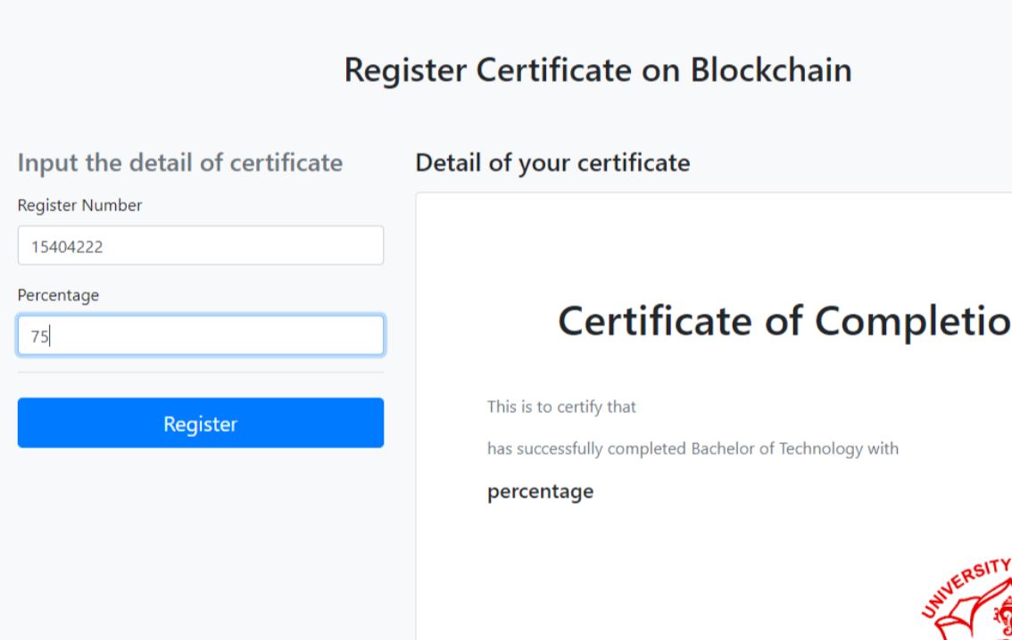Click the "This is to certify that" line

(560, 407)
